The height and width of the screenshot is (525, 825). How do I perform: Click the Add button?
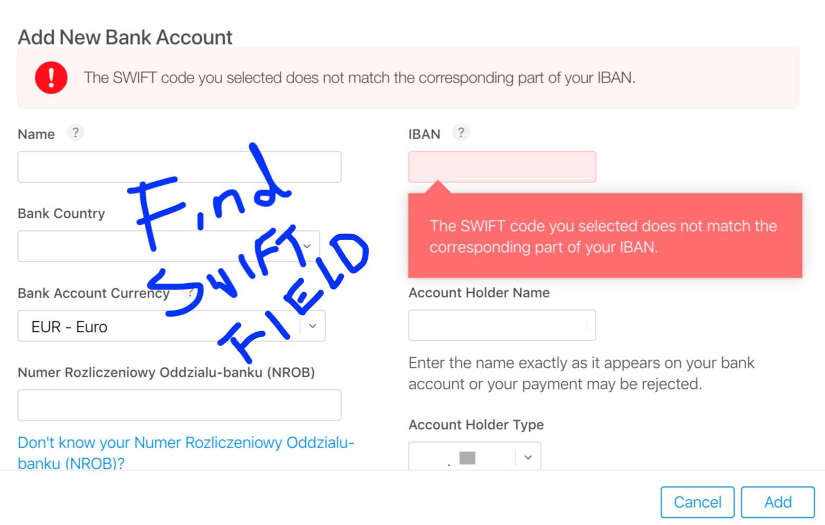coord(778,502)
